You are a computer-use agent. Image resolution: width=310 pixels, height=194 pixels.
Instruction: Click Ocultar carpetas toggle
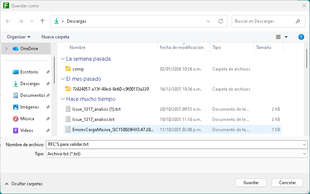click(24, 184)
